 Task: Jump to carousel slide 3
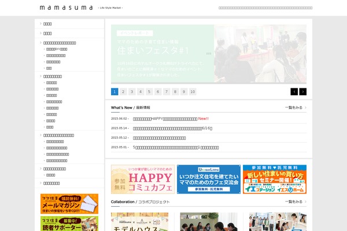132,91
